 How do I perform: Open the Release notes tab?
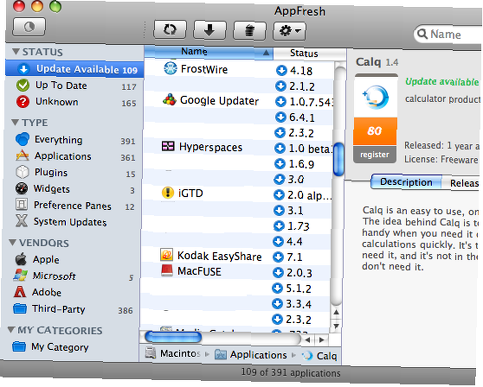[x=461, y=183]
